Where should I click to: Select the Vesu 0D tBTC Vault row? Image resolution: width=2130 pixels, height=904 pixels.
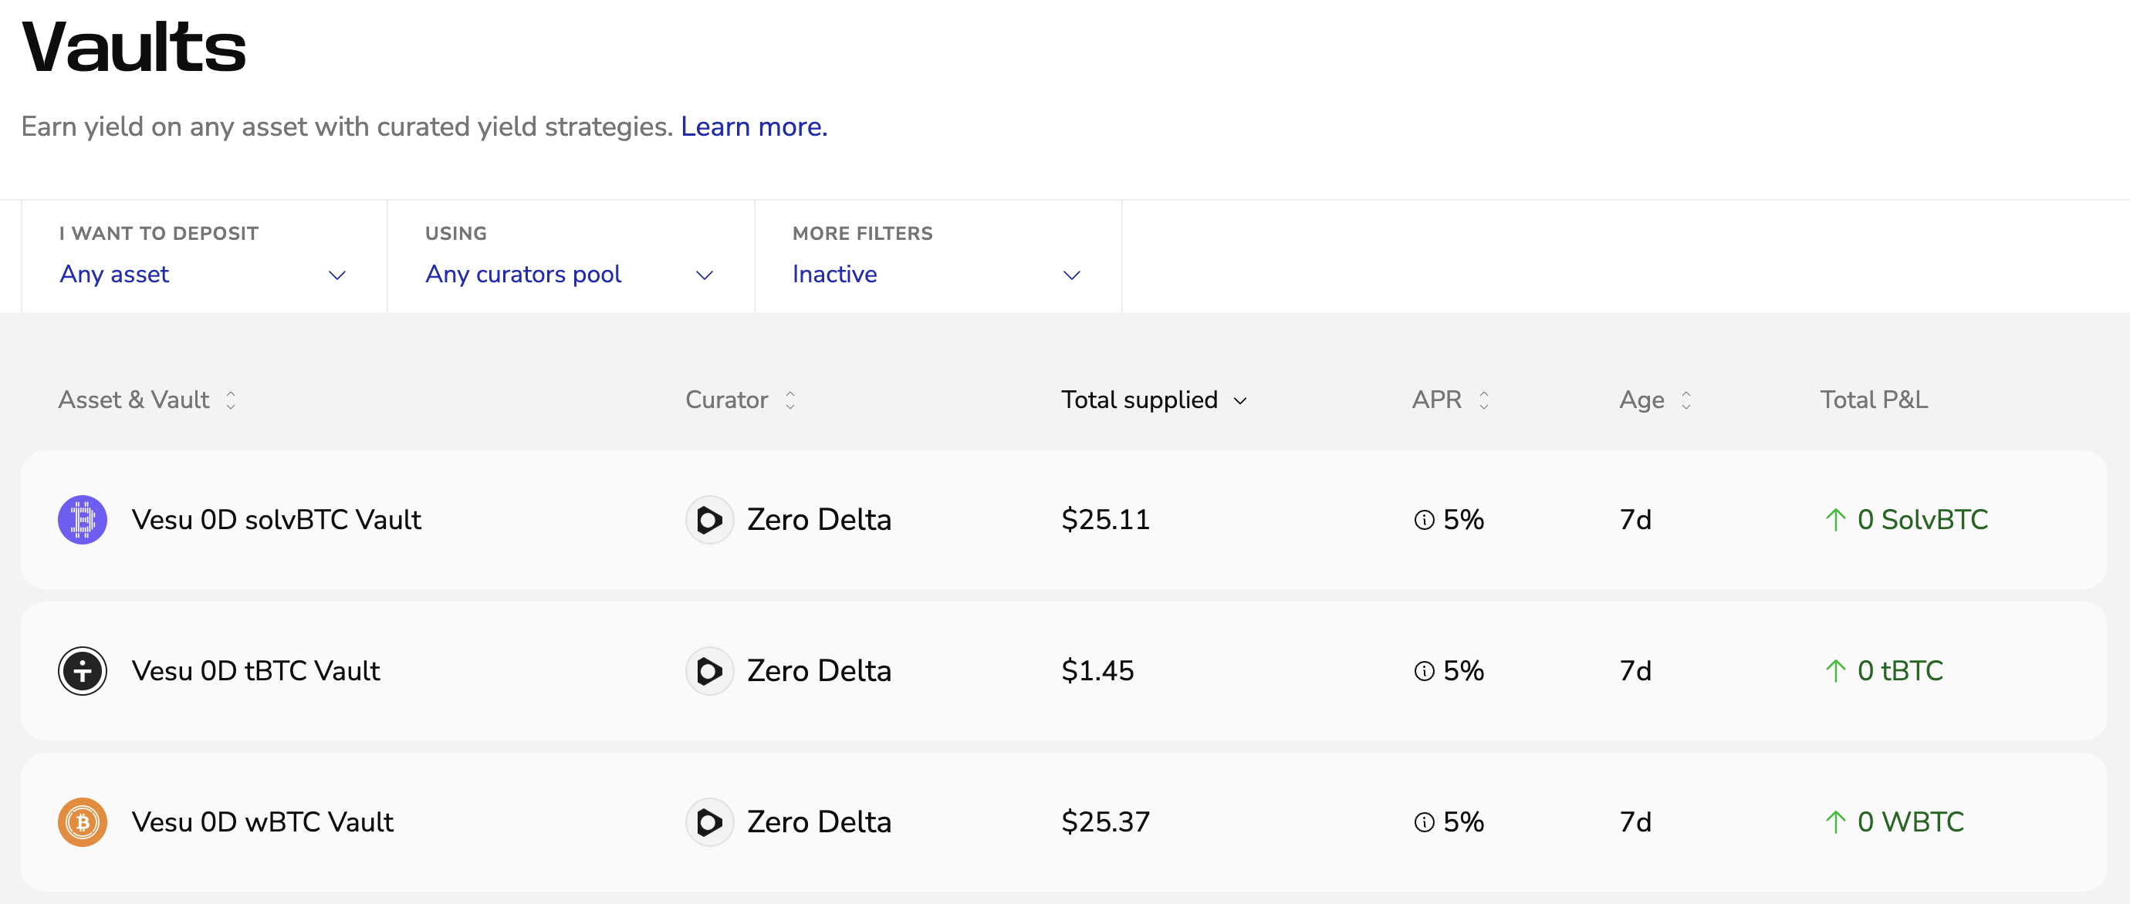point(255,671)
